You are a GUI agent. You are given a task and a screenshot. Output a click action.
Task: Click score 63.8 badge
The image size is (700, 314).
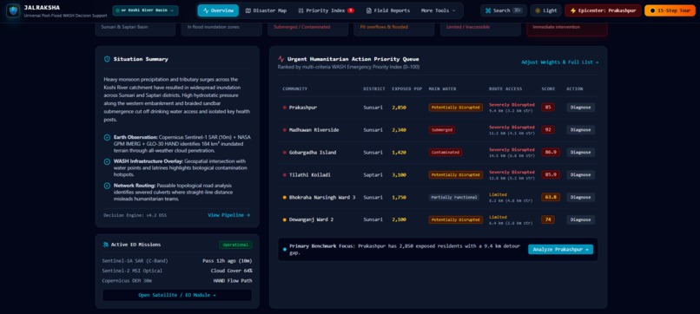[x=551, y=197]
